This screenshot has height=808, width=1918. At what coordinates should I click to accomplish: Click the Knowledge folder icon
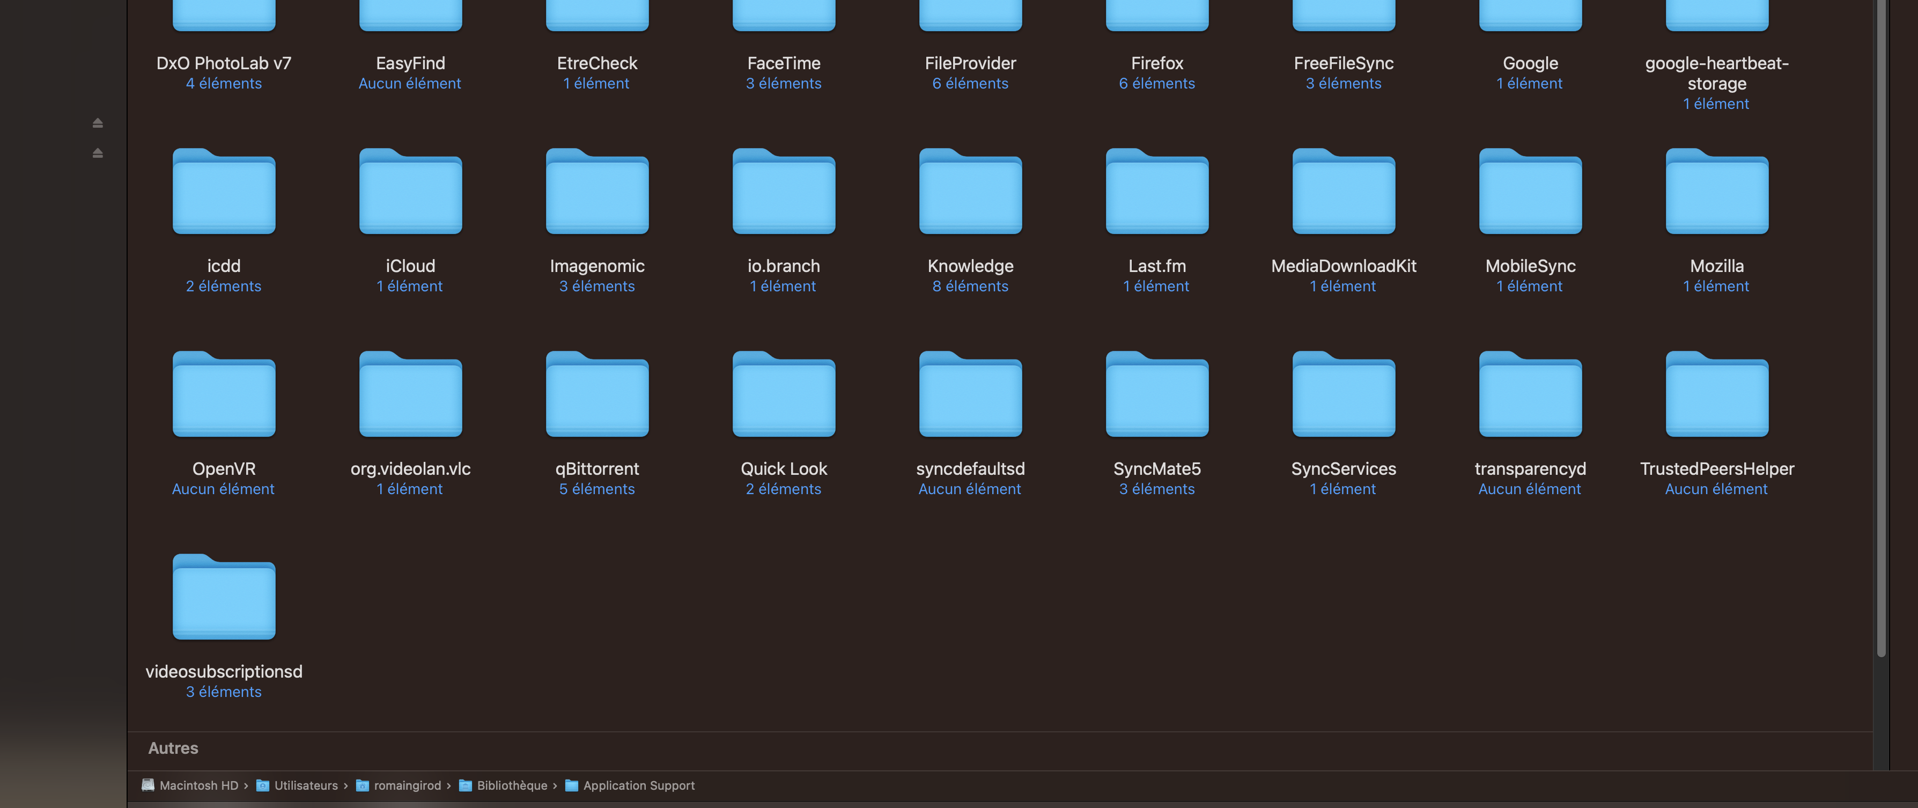coord(969,192)
